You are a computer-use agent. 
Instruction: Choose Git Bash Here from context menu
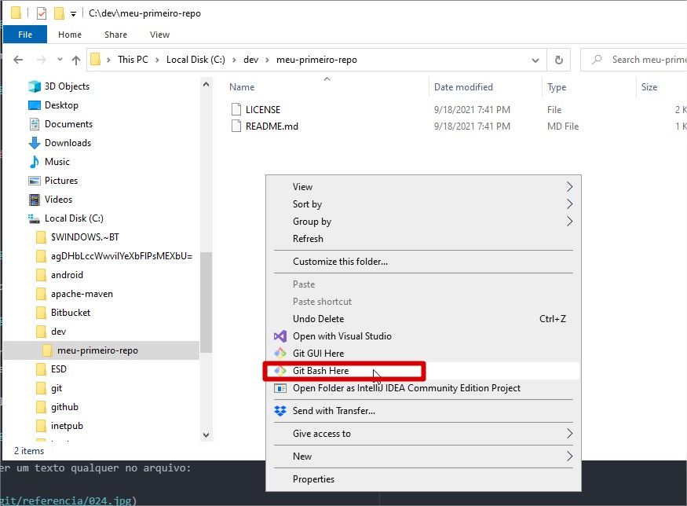[x=423, y=371]
